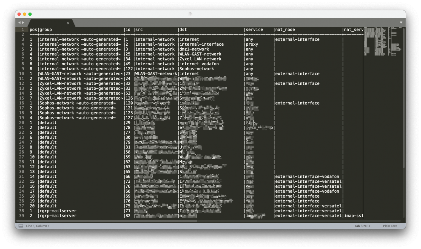The width and height of the screenshot is (421, 249).
Task: Click the 'nat_node' column header text
Action: point(285,30)
